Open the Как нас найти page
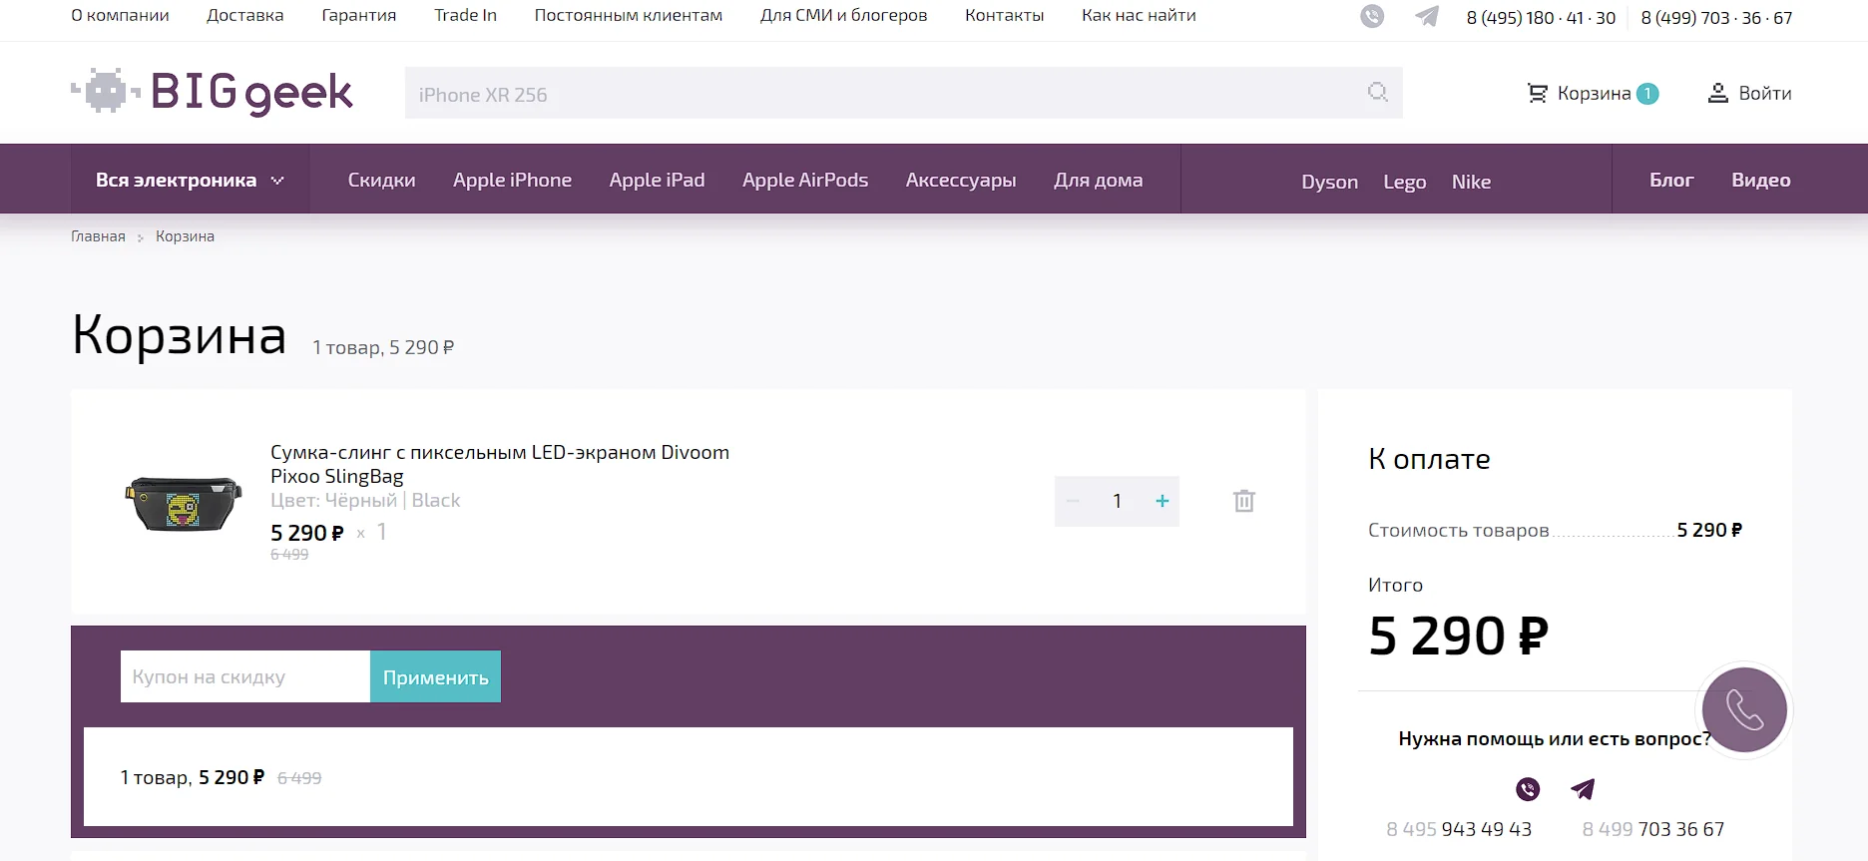The height and width of the screenshot is (861, 1868). coord(1139,15)
